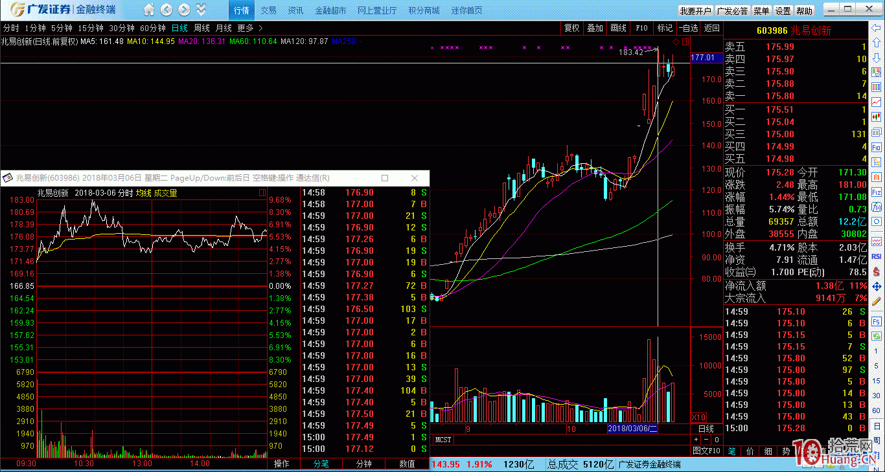The image size is (885, 472).
Task: Switch popup to 分钟 tab
Action: (x=363, y=464)
